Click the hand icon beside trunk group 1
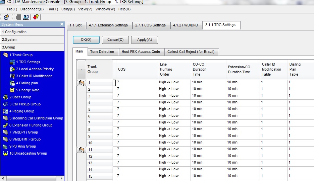Viewport: 314px width, 181px height. (82, 83)
